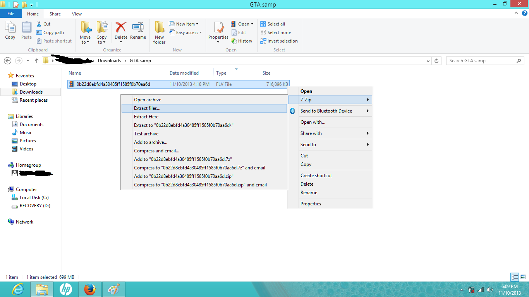Choose Open with... in context menu
The image size is (529, 297).
[330, 122]
